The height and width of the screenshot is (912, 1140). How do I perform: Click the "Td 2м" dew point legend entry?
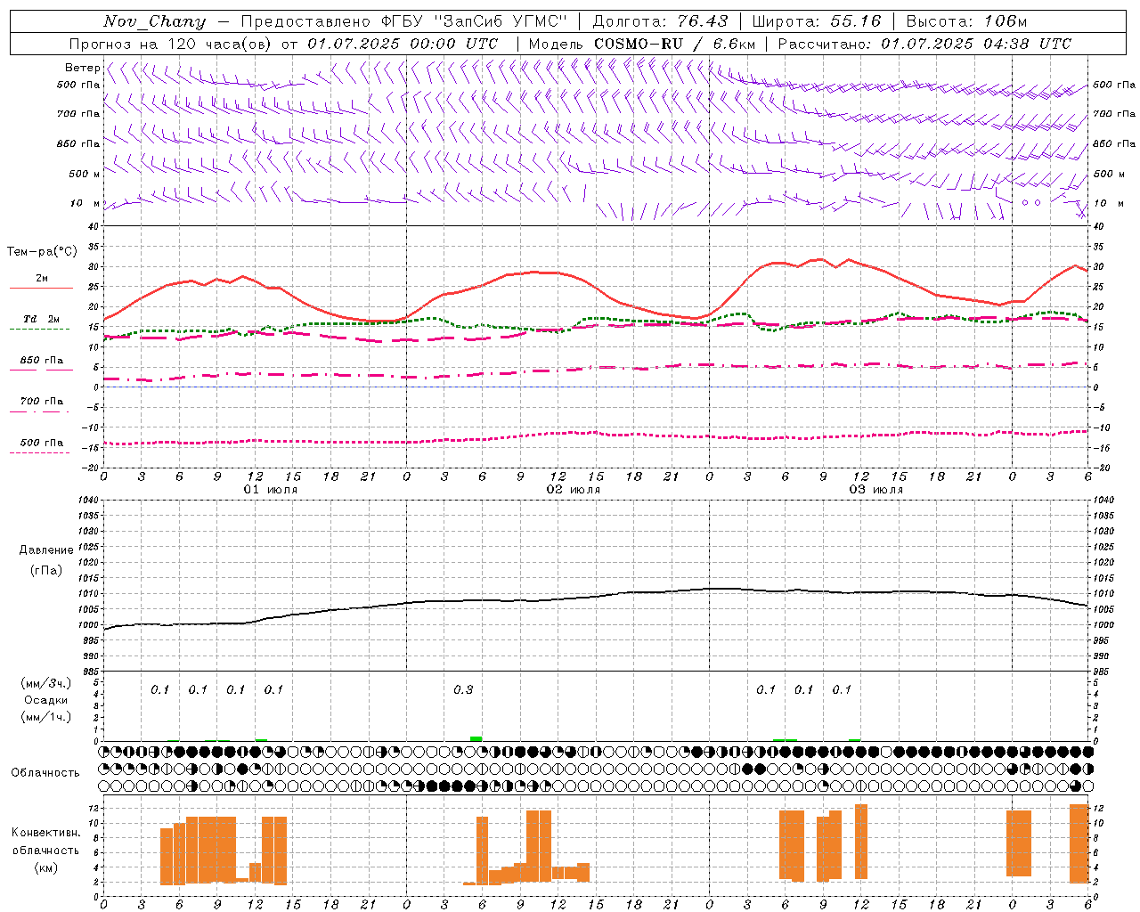click(x=42, y=319)
